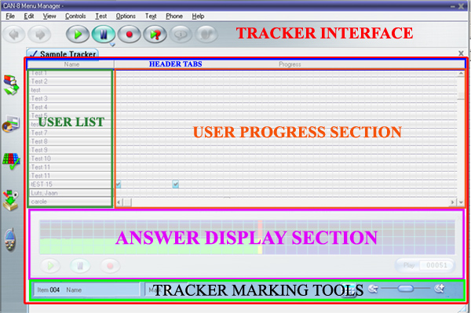The height and width of the screenshot is (313, 471).
Task: Select user Test 4 in the list
Action: (71, 107)
